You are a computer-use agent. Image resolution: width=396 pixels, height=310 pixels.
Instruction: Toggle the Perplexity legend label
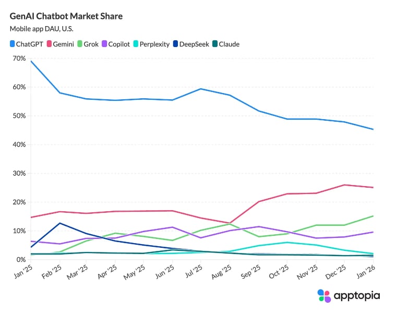154,44
